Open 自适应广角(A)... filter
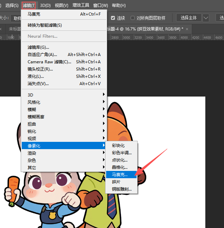This screenshot has height=228, width=224. (x=64, y=55)
